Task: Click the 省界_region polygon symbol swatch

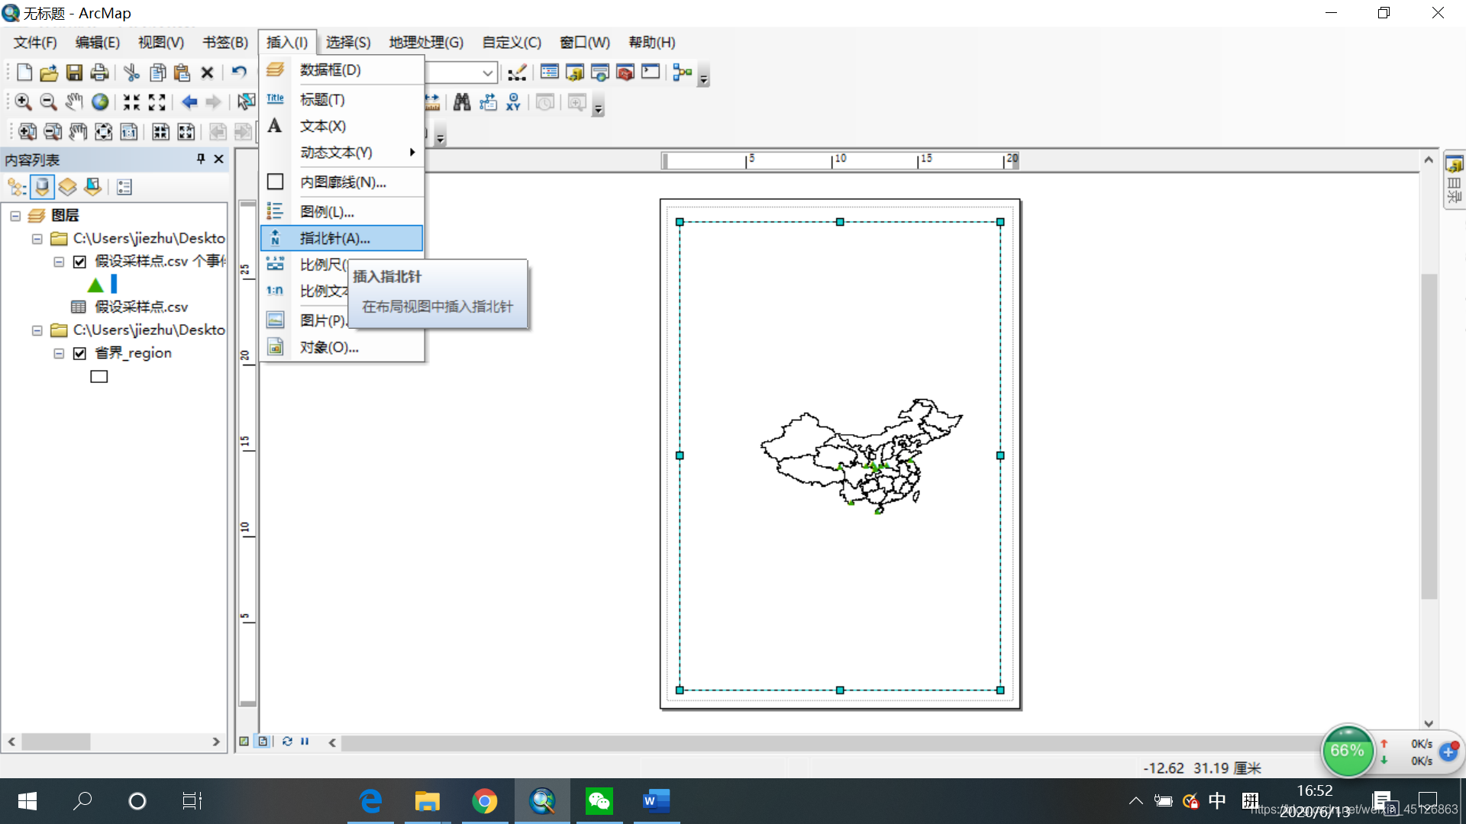Action: coord(99,376)
